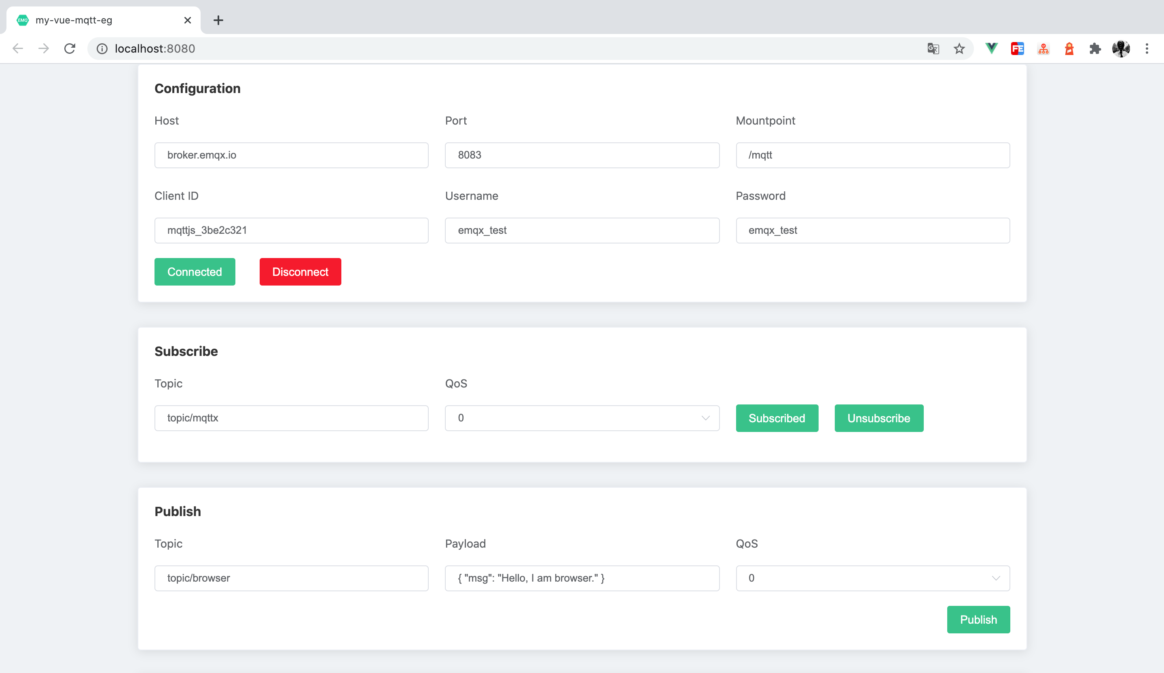The height and width of the screenshot is (673, 1164).
Task: Click the Subscribe Topic input field
Action: click(291, 418)
